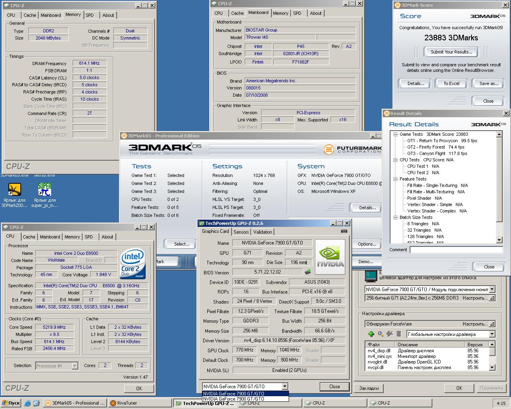Switch to 3DMark05 taskbar button
The width and height of the screenshot is (511, 409).
(75, 403)
